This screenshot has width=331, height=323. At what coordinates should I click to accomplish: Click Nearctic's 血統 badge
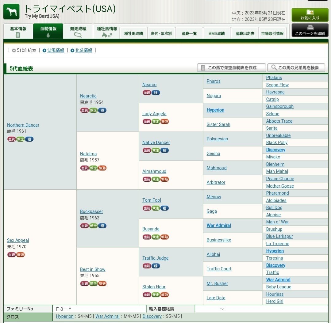[84, 110]
